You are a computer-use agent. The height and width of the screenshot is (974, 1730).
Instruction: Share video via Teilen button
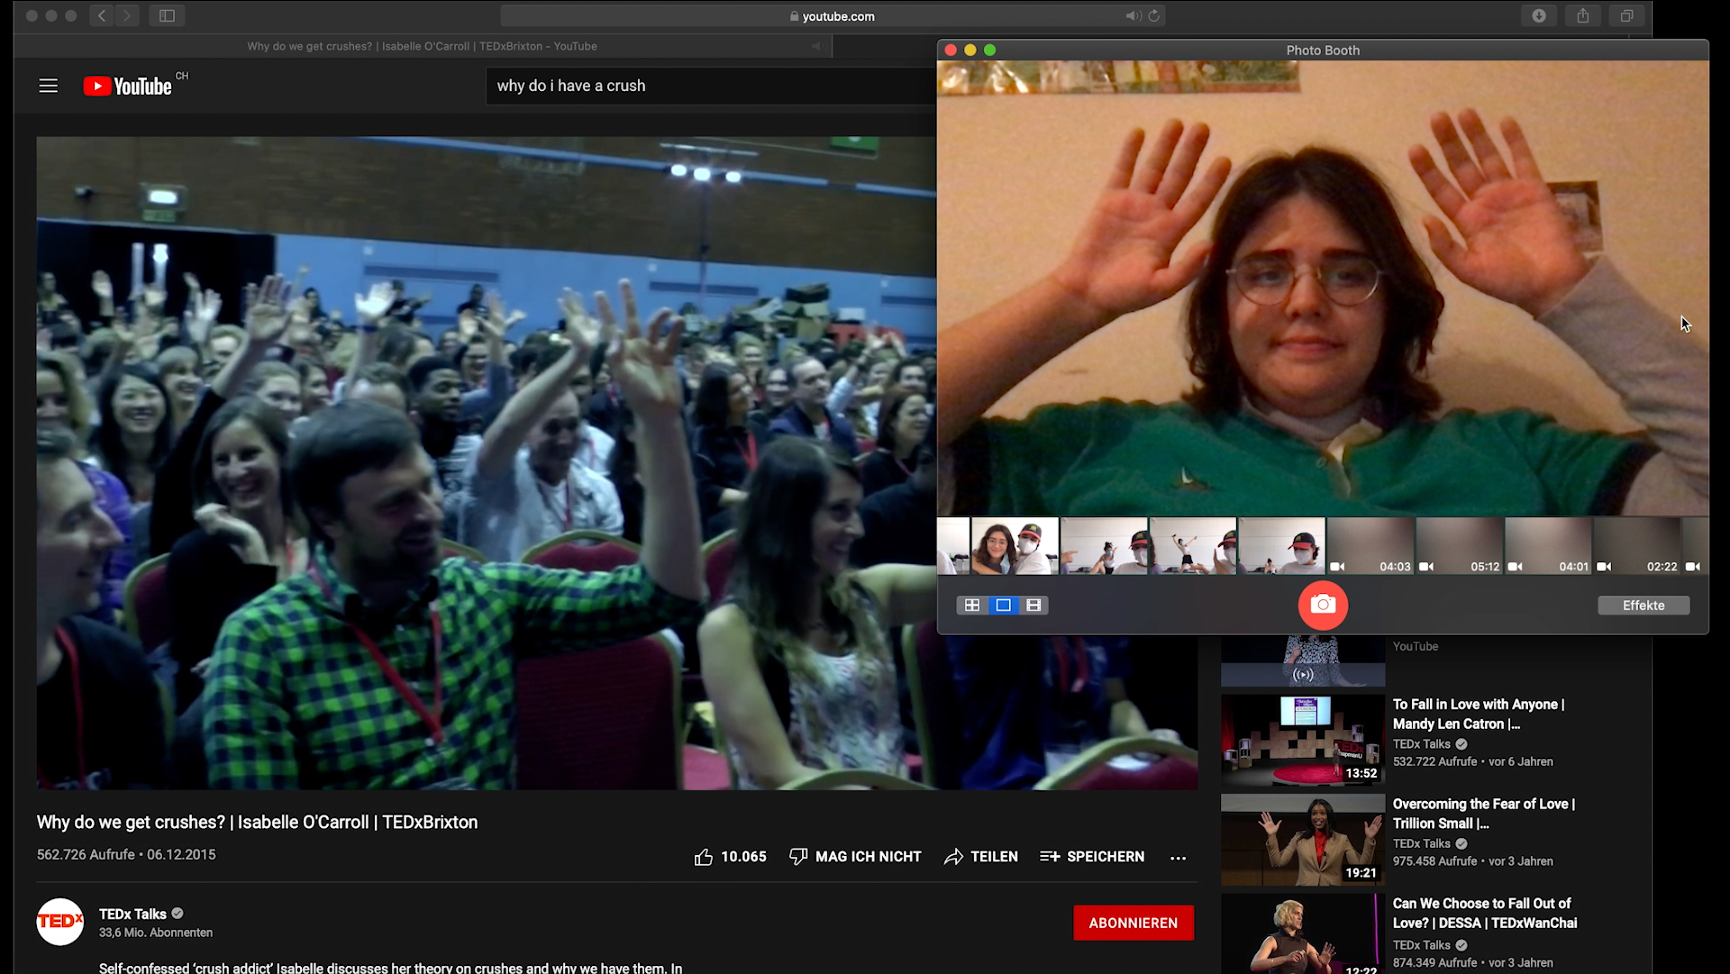980,856
